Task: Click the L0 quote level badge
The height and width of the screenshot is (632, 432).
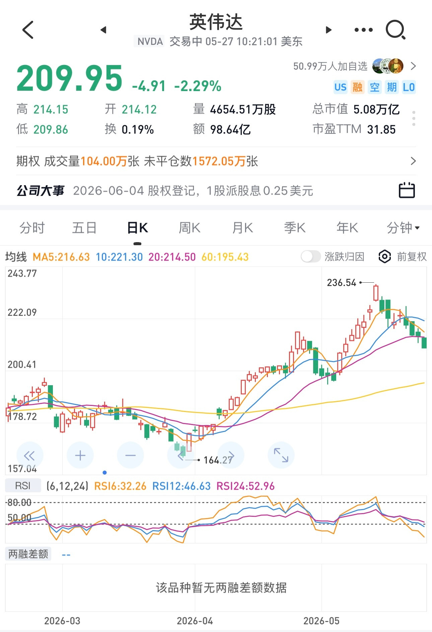Action: click(x=409, y=87)
